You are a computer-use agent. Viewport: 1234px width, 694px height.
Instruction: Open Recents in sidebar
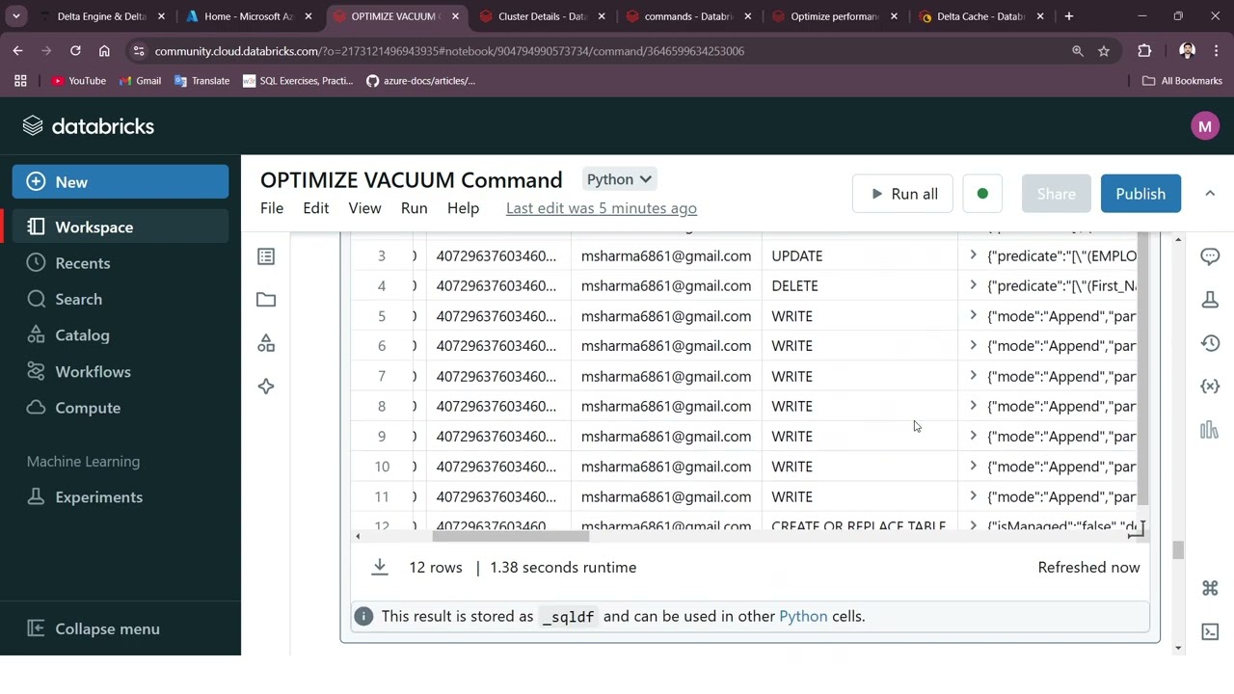(x=121, y=263)
